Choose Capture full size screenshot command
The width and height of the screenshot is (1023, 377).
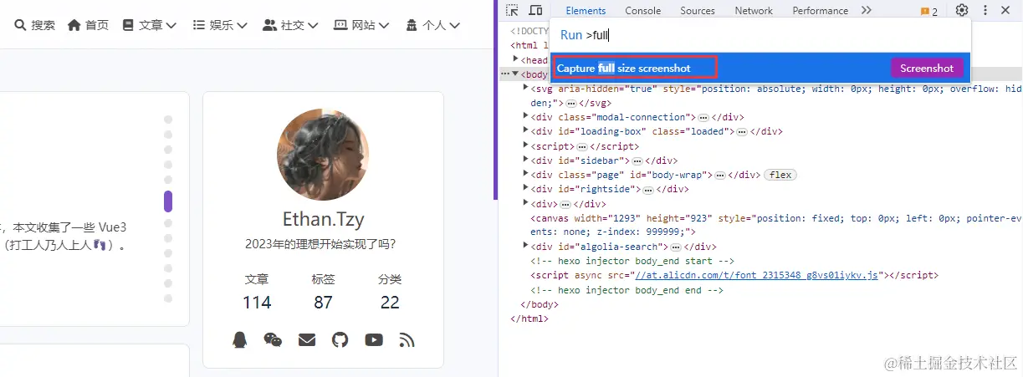coord(760,68)
